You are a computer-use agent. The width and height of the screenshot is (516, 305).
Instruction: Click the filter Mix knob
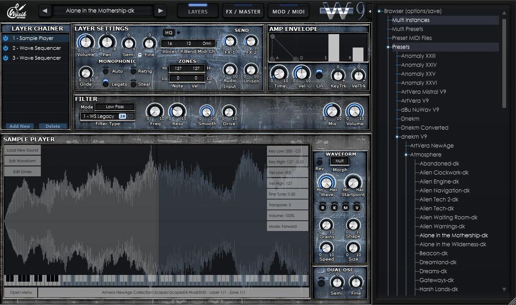(x=332, y=112)
